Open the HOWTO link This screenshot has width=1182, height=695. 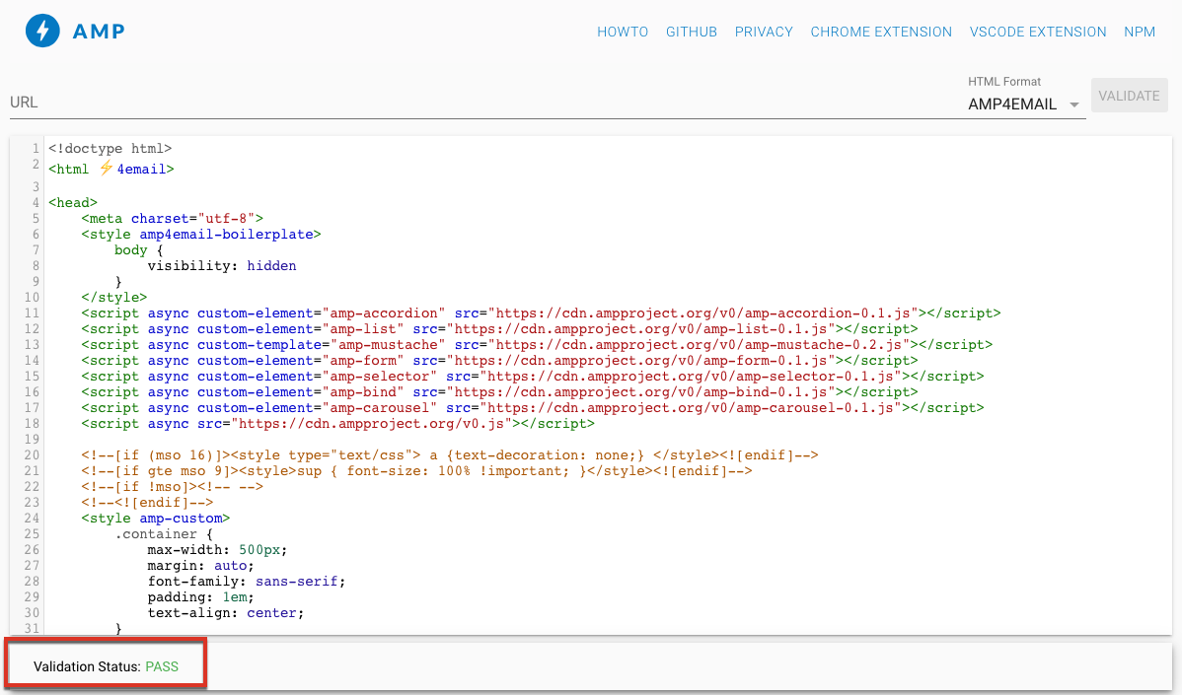tap(623, 32)
